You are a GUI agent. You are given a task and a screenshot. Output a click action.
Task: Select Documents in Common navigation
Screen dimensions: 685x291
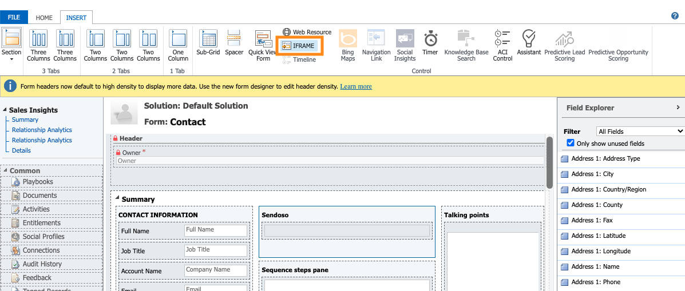pyautogui.click(x=52, y=196)
